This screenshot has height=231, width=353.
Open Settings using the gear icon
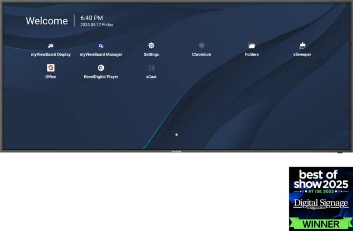coord(151,46)
